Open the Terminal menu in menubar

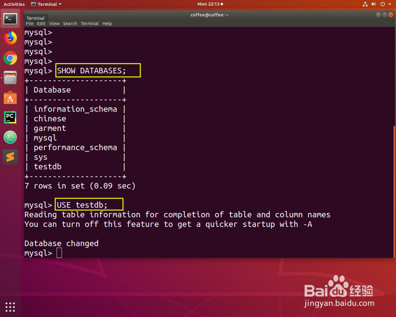click(89, 23)
